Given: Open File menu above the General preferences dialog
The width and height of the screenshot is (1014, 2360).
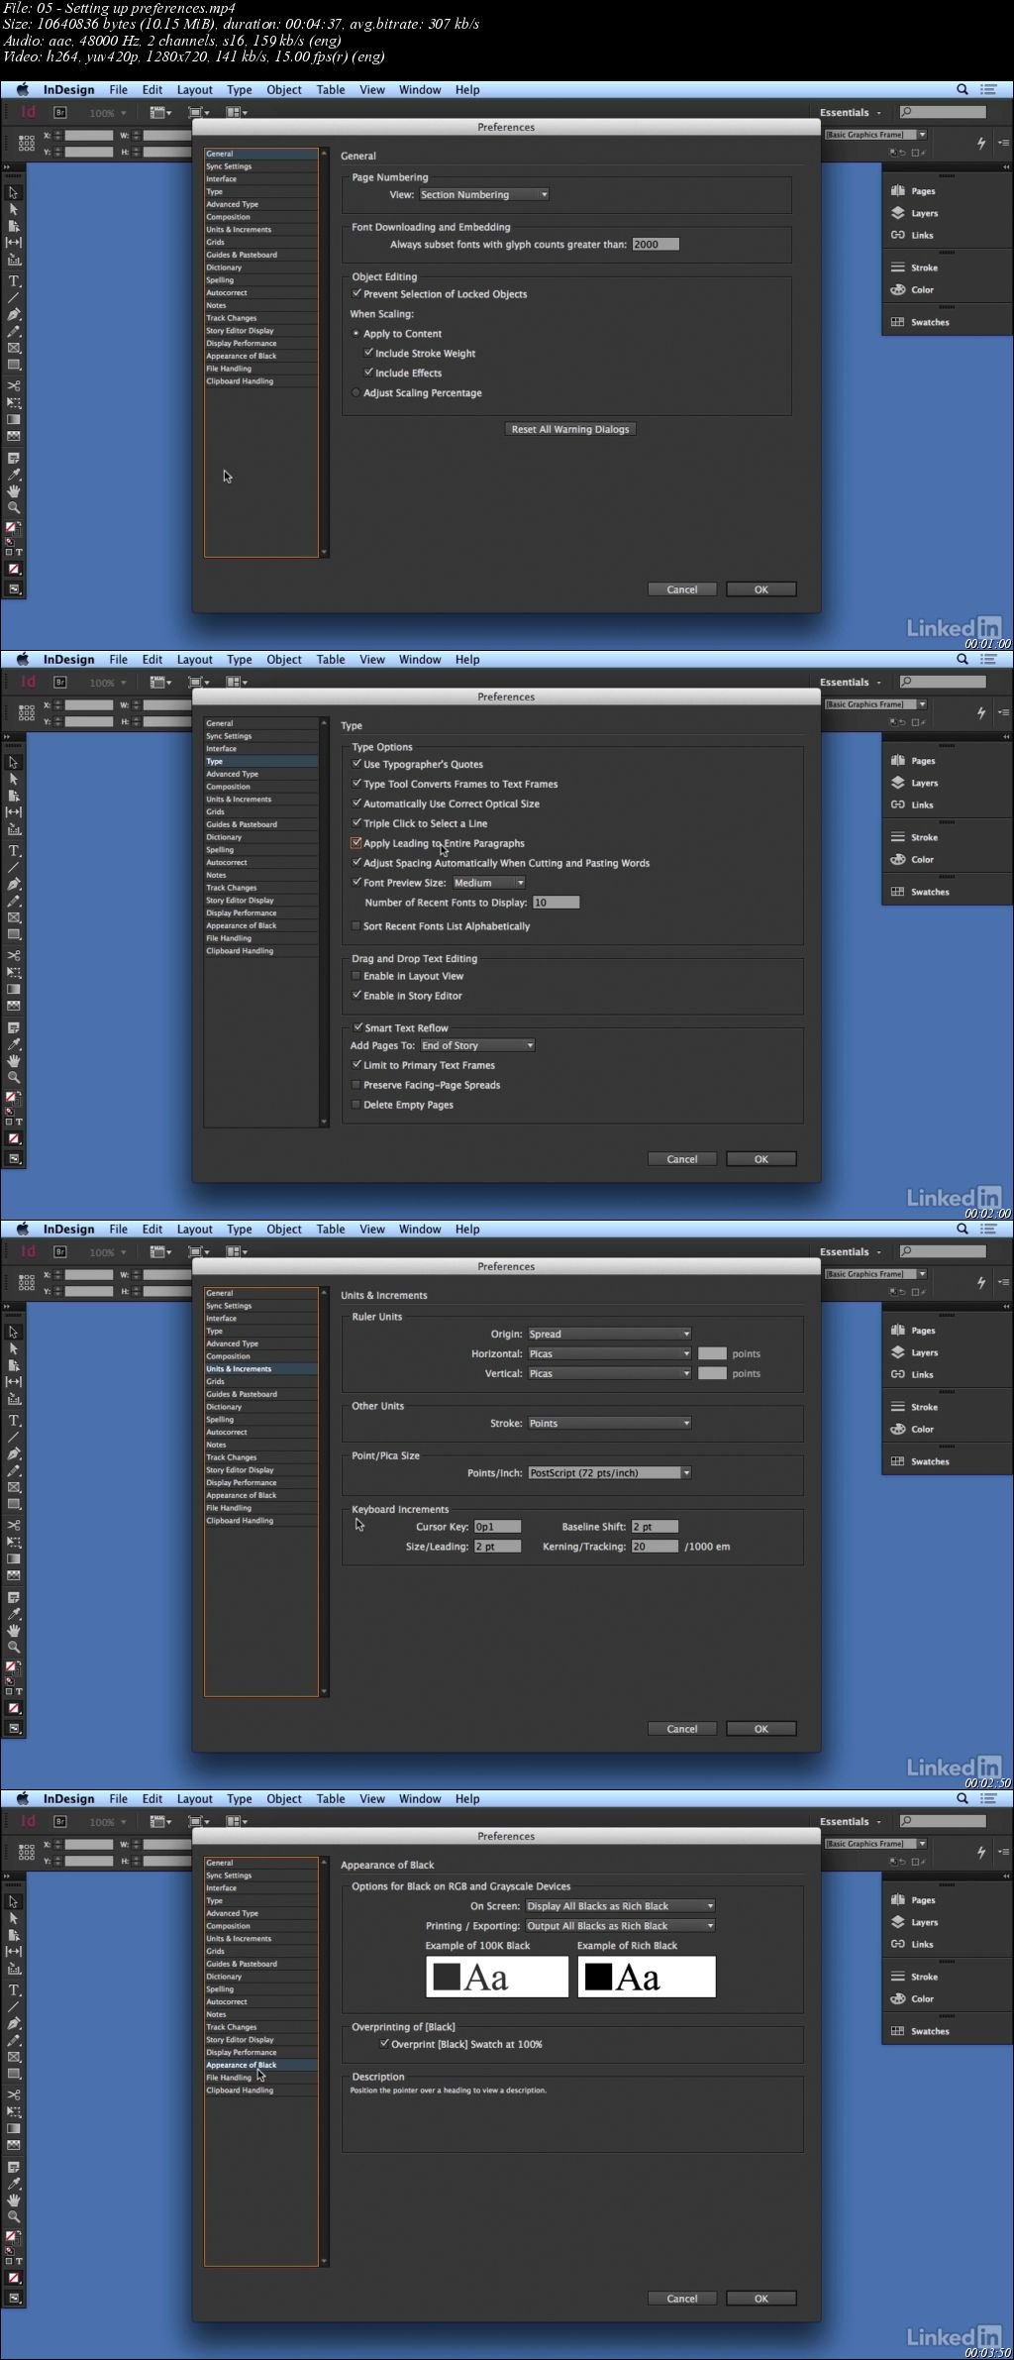Looking at the screenshot, I should (118, 89).
